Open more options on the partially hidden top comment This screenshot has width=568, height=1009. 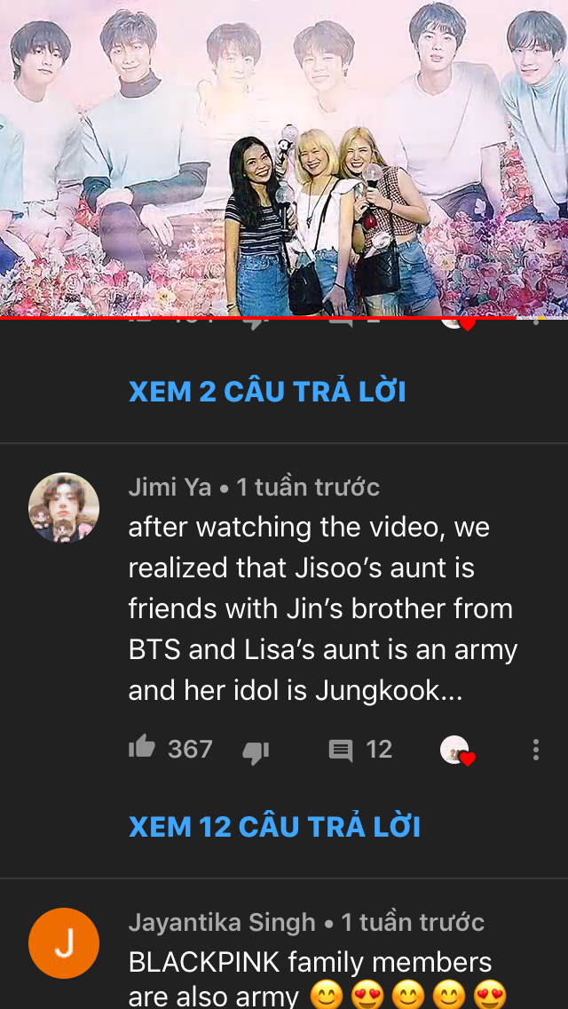[535, 321]
